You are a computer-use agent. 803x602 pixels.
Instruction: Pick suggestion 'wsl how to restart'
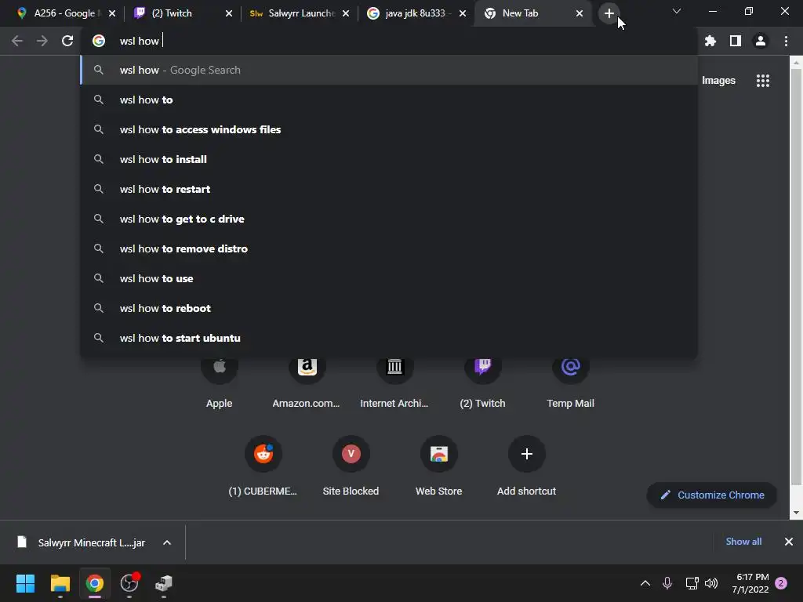click(389, 189)
